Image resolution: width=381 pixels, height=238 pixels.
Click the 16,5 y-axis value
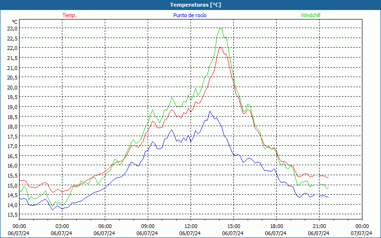(x=12, y=156)
